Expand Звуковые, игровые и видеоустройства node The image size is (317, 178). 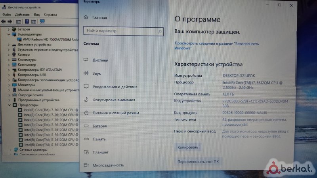coord(8,50)
